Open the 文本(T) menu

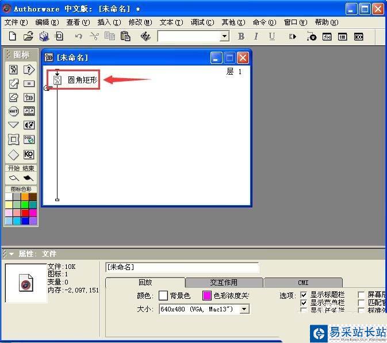click(171, 22)
